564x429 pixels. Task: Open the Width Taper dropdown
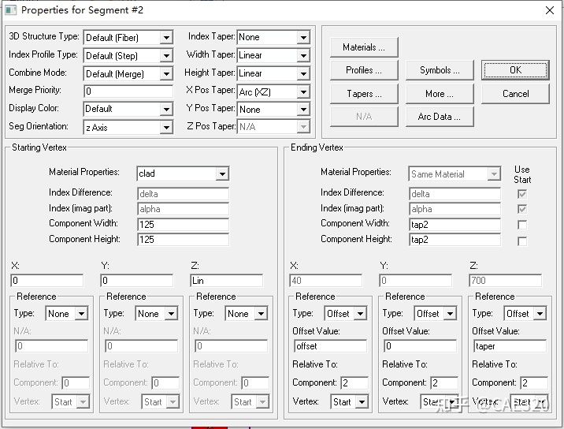point(273,55)
